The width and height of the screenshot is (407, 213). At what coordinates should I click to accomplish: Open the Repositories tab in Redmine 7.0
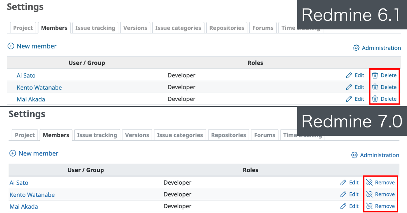(x=228, y=135)
